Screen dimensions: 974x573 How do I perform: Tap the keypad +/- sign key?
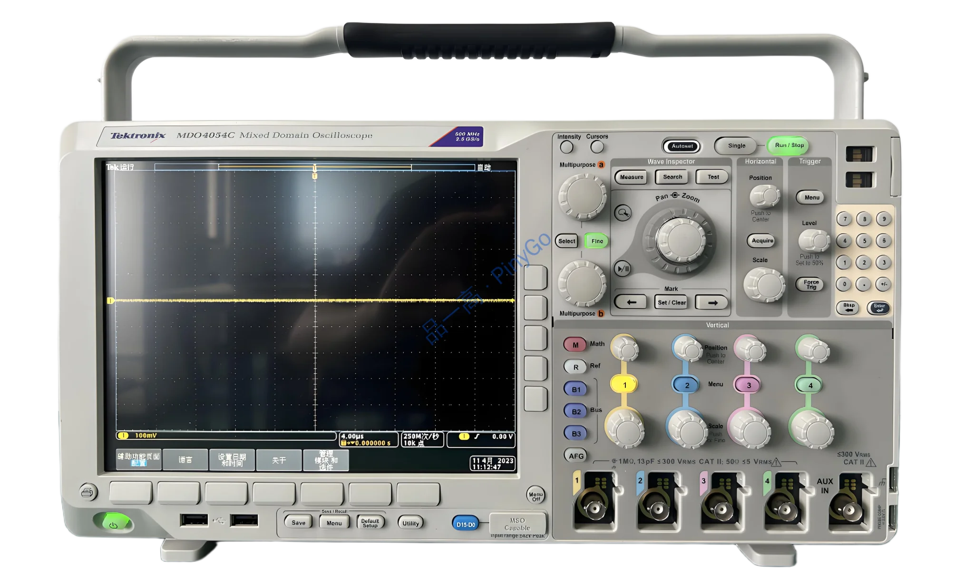(x=884, y=284)
